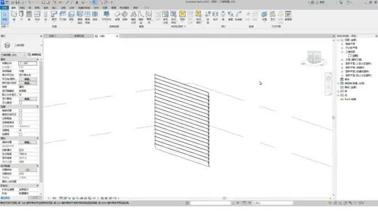This screenshot has height=213, width=378.
Task: Toggle the second checkbox in the Extents section
Action: click(21, 115)
